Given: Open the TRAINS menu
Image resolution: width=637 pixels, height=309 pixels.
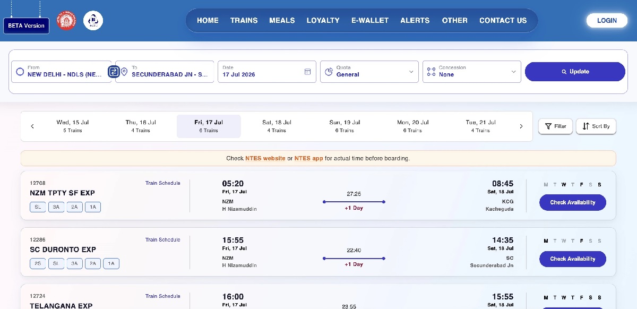Looking at the screenshot, I should pos(244,21).
